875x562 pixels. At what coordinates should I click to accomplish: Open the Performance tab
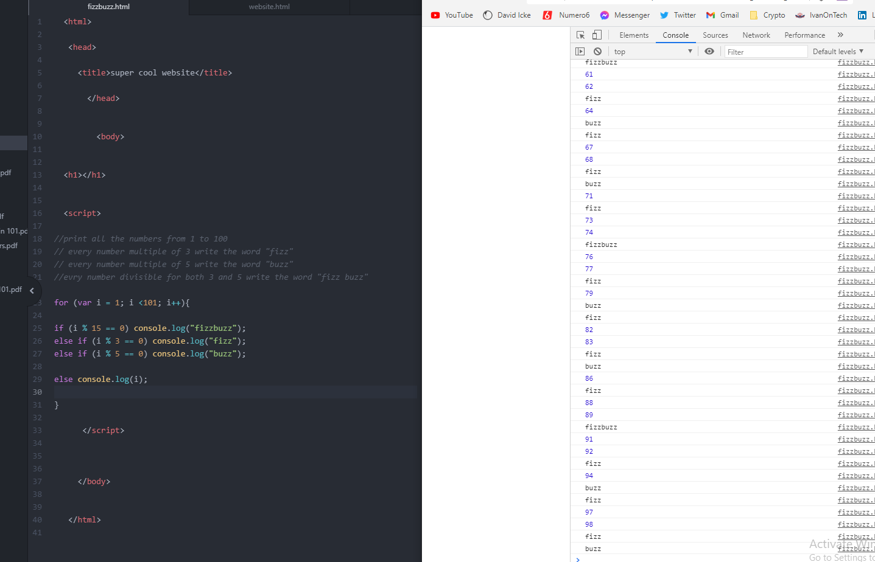coord(805,35)
